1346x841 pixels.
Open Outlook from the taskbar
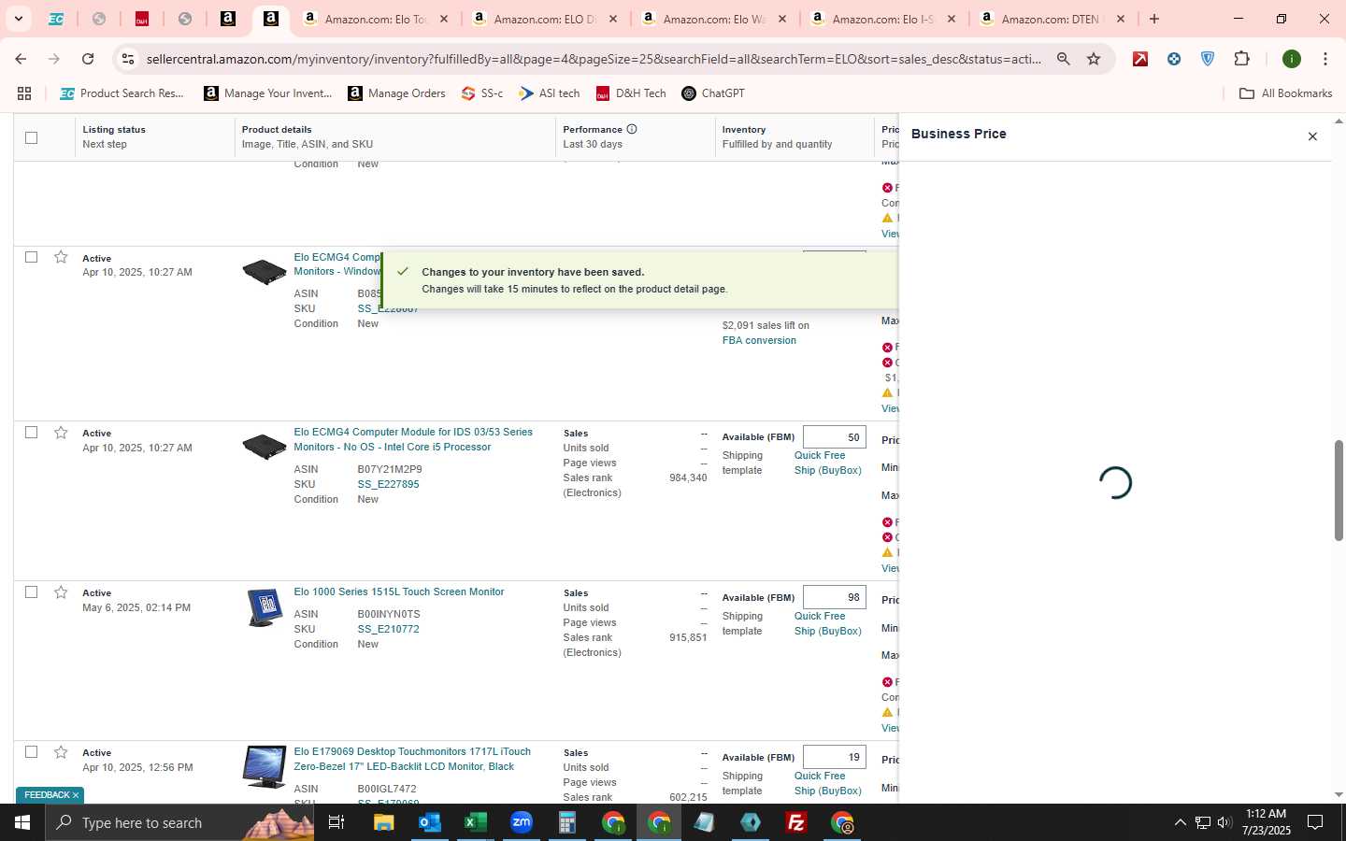[x=429, y=822]
